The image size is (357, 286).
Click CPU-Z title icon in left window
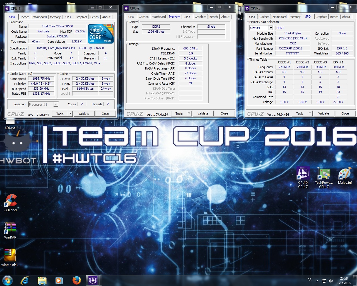(x=8, y=8)
